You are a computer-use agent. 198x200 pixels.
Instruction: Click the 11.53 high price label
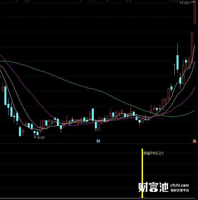click(184, 3)
